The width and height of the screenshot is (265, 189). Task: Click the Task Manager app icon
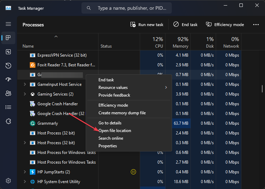(8, 8)
